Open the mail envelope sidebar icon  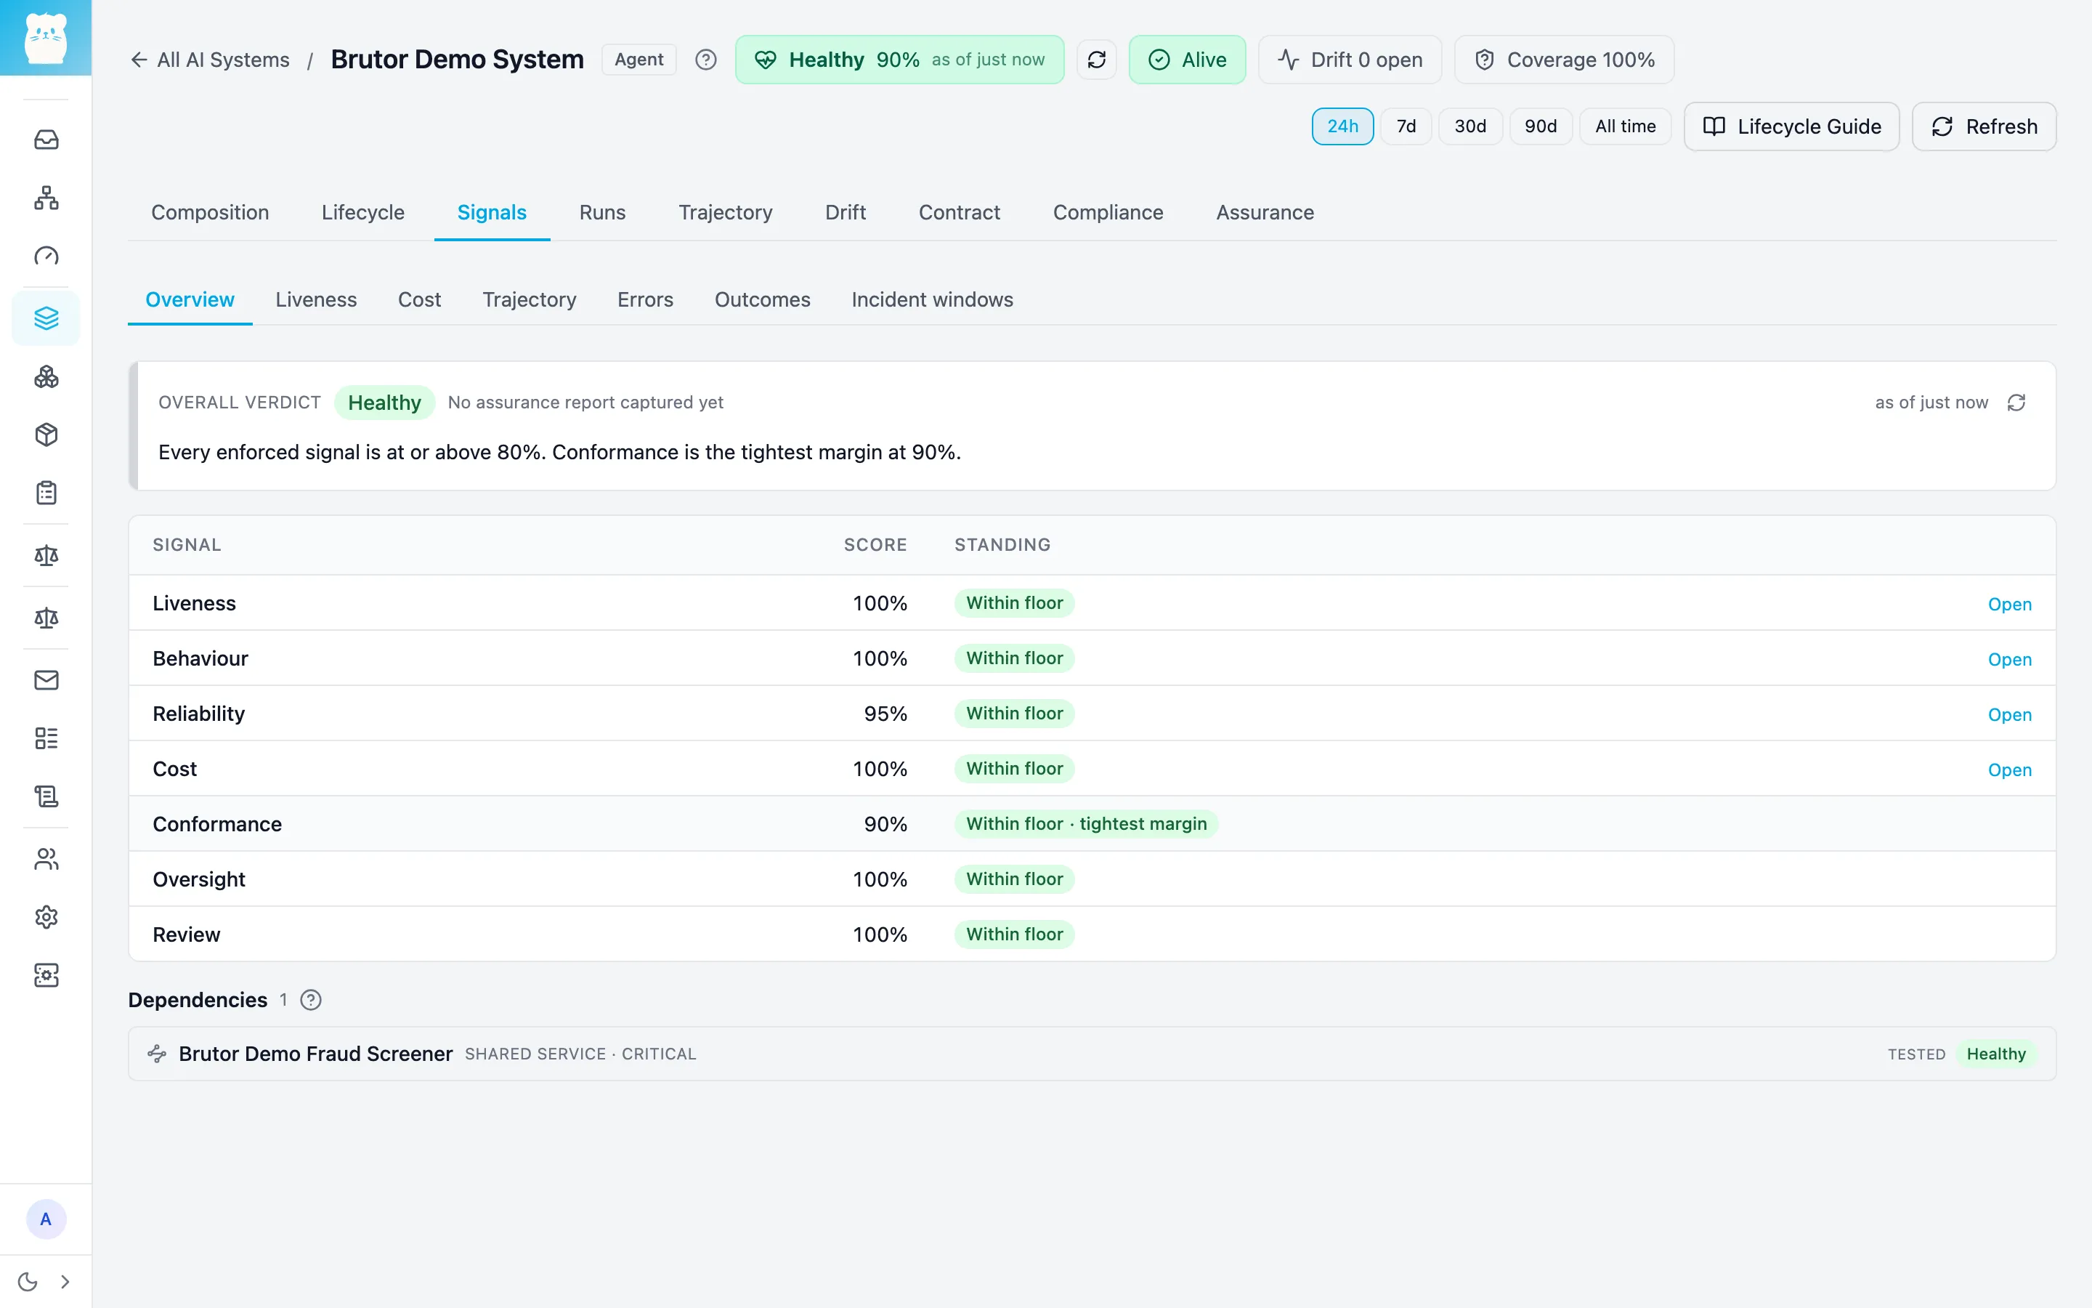[46, 680]
